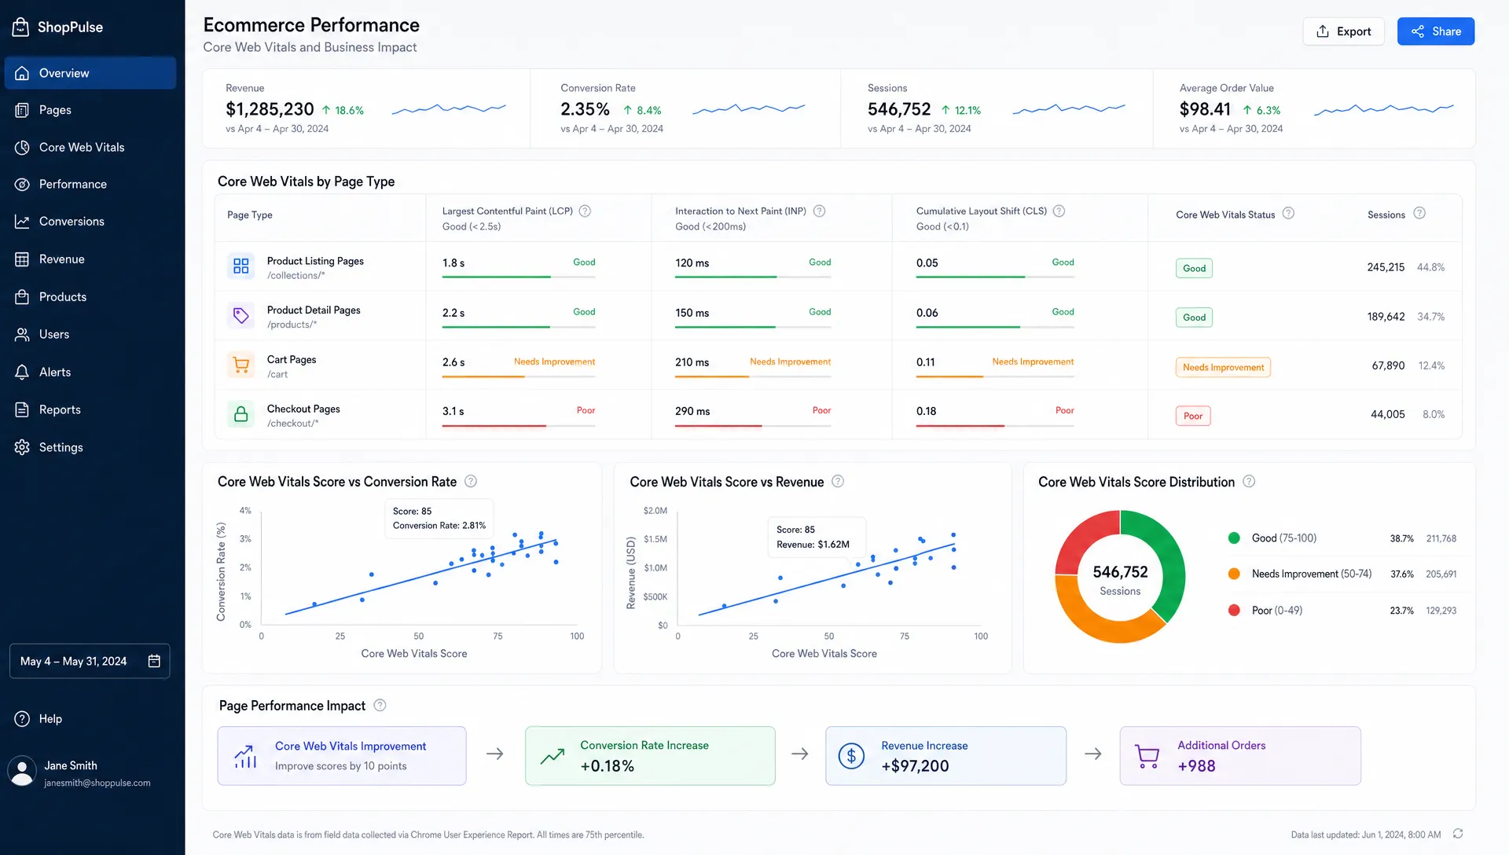Click the donut chart center 546,752 Sessions
The height and width of the screenshot is (855, 1509).
coord(1120,580)
